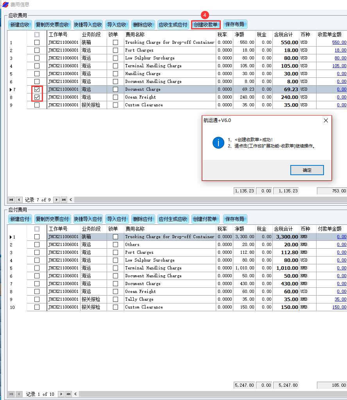Click 新建应收 in receivables toolbar
347x400 pixels.
click(x=20, y=25)
